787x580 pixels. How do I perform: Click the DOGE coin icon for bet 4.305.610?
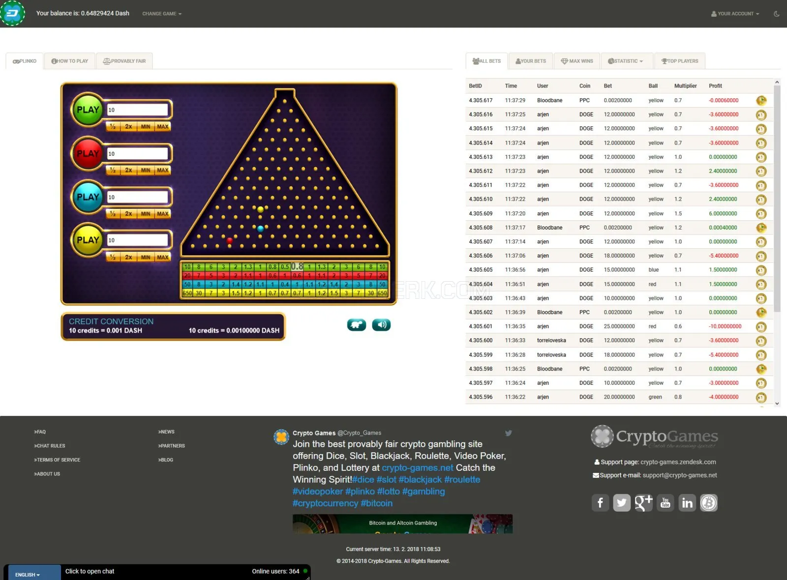(x=761, y=200)
